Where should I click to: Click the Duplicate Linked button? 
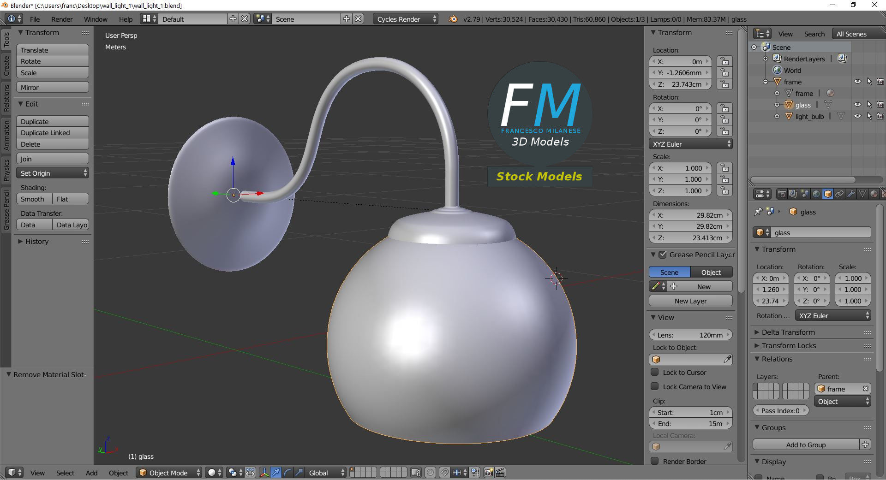coord(53,133)
